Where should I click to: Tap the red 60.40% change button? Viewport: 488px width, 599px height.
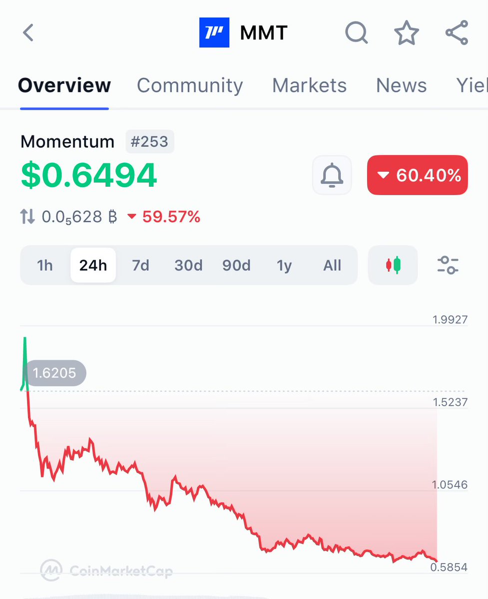(418, 175)
